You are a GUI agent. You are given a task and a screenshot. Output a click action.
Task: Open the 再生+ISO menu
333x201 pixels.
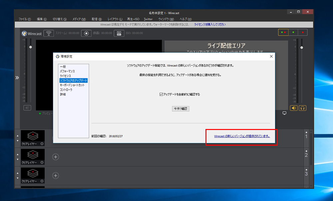[133, 19]
